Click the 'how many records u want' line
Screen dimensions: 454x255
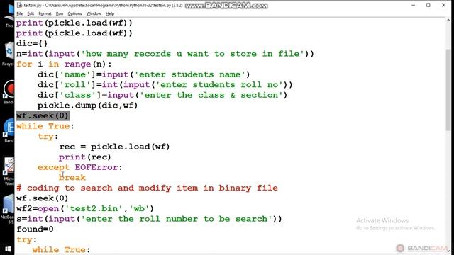[165, 54]
